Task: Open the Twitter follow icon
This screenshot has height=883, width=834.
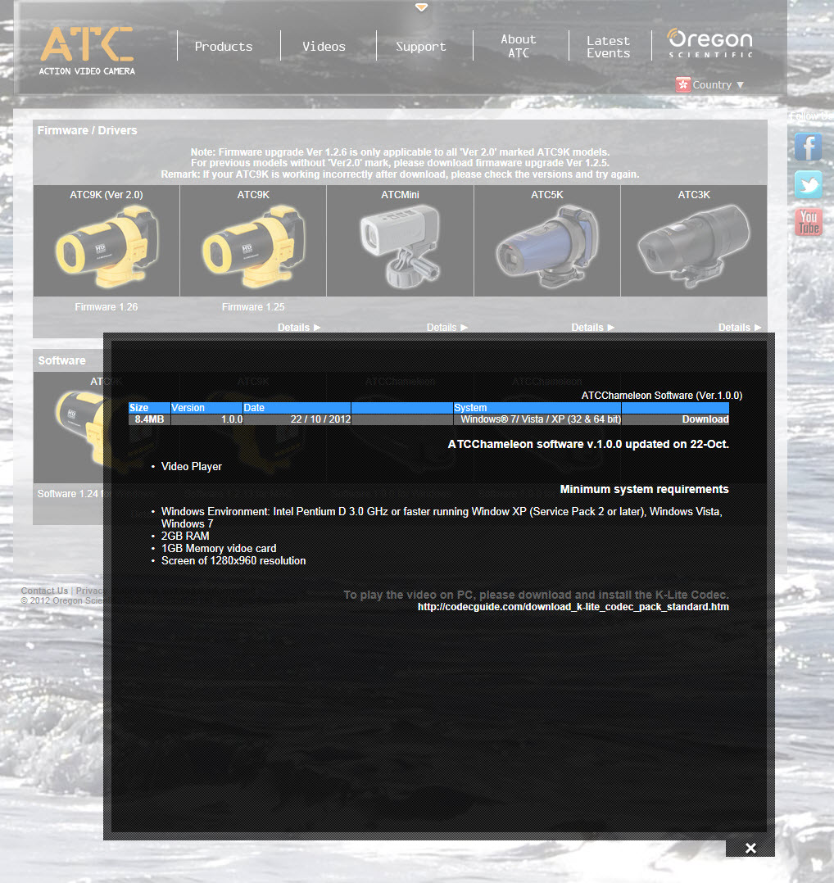Action: click(808, 185)
